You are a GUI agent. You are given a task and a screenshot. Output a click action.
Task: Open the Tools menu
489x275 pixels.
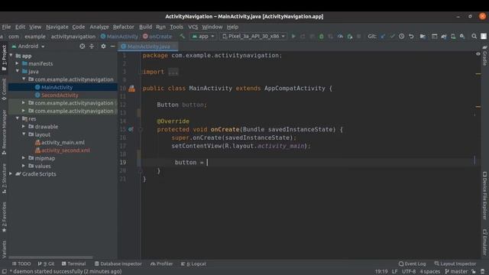(x=176, y=27)
